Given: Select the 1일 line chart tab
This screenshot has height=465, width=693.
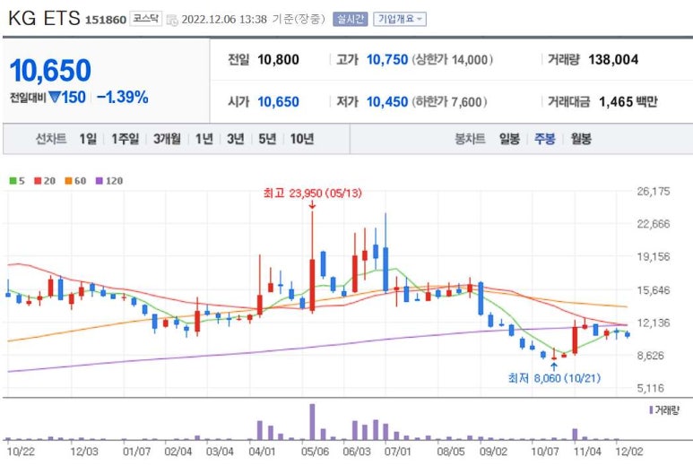Looking at the screenshot, I should pos(88,139).
